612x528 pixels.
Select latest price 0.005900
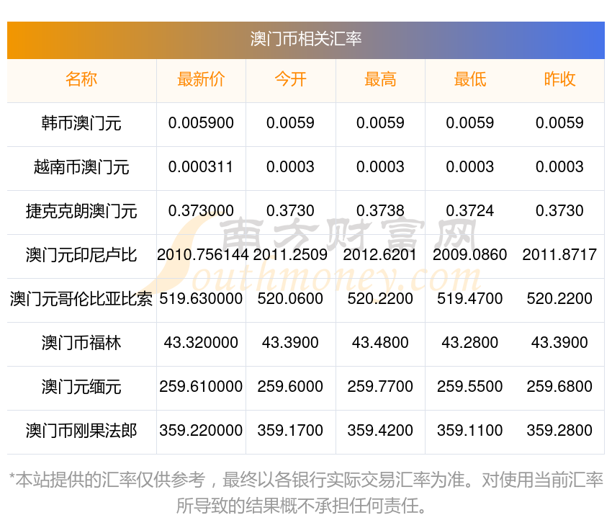(201, 123)
